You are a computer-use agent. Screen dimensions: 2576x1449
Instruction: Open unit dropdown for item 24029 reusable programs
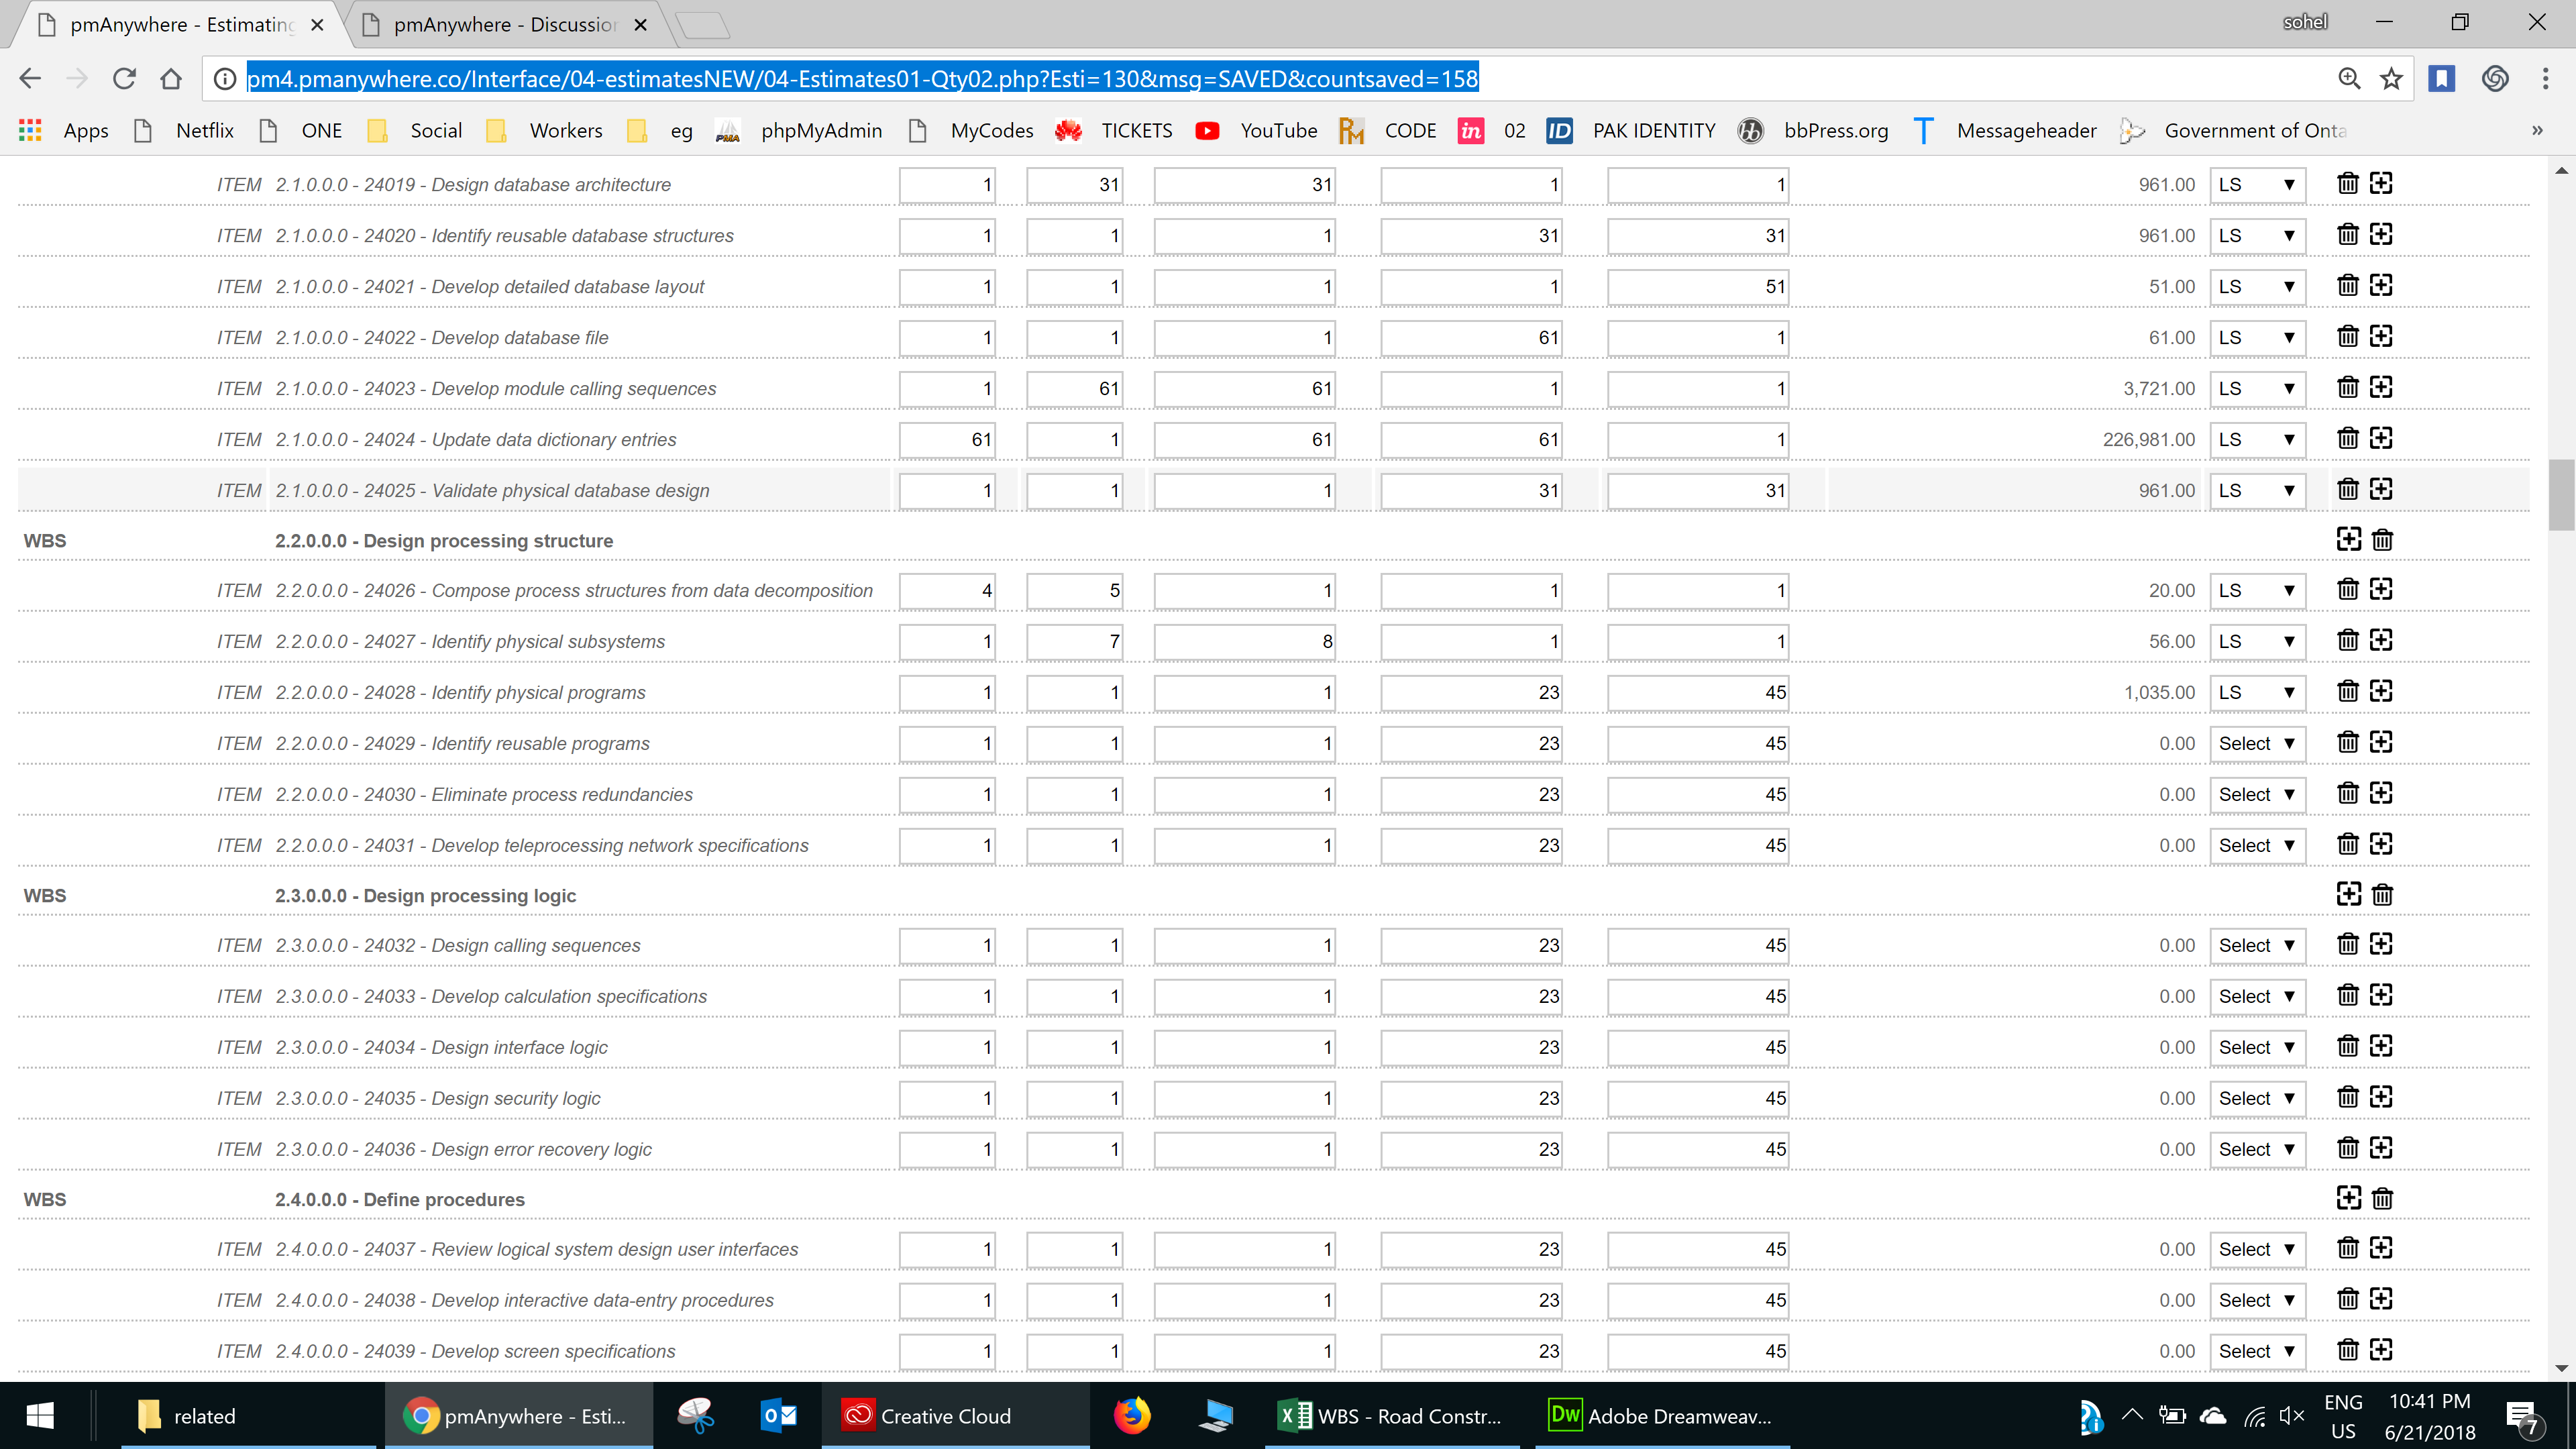coord(2256,744)
